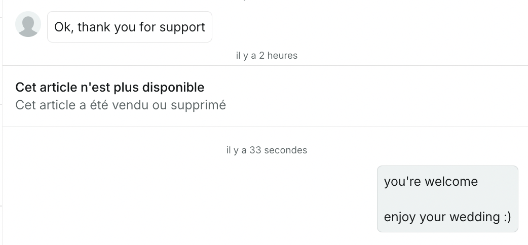Viewport: 528px width, 245px height.
Task: Click the "Cet article a été vendu ou supprimé" subtitle
Action: [x=121, y=105]
